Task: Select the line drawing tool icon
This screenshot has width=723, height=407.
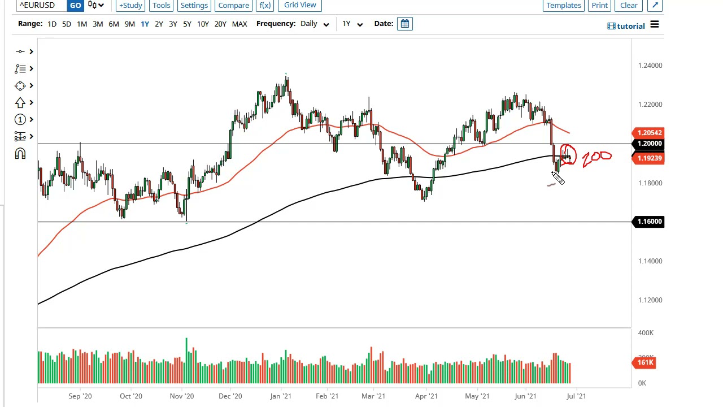Action: (20, 52)
